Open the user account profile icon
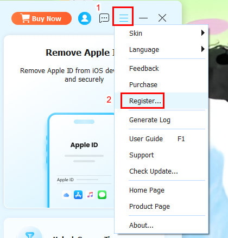This screenshot has width=228, height=238. pos(85,18)
